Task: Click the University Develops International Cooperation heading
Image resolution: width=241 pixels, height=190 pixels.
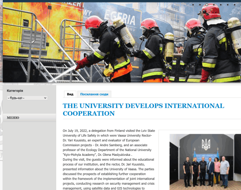Action: click(x=143, y=110)
